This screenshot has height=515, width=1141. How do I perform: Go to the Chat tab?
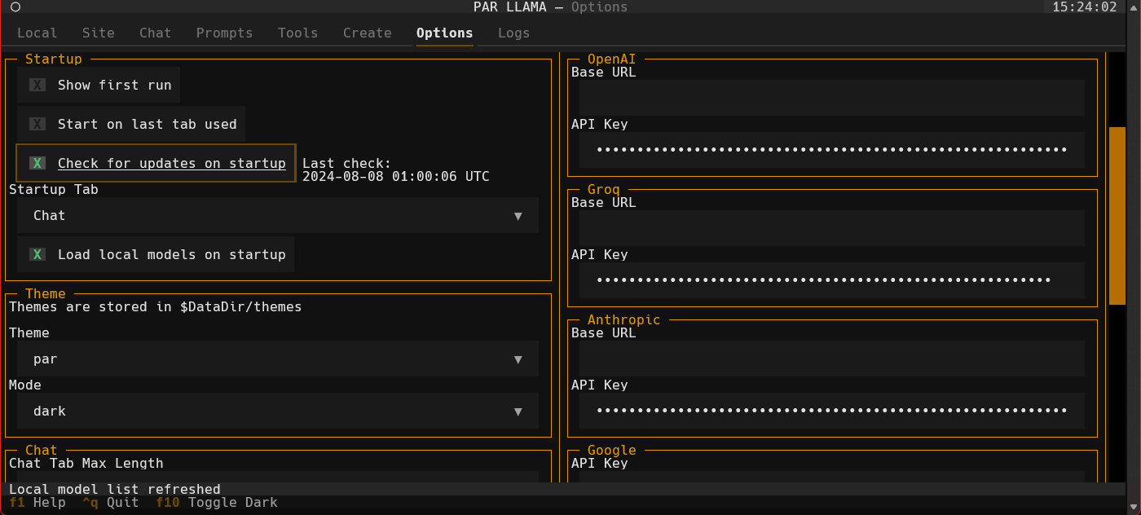coord(155,33)
